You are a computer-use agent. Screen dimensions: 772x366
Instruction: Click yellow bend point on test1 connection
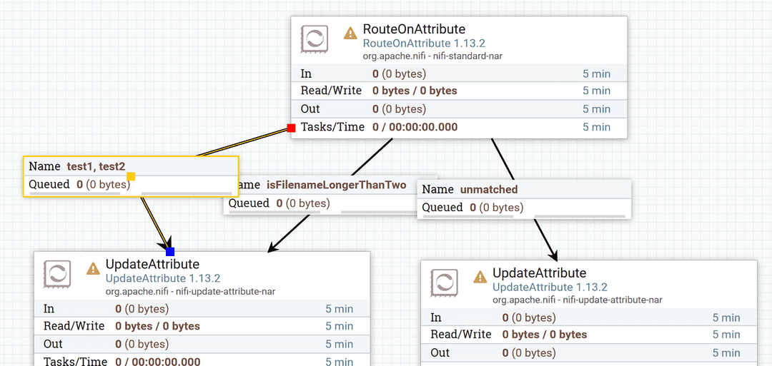pyautogui.click(x=131, y=176)
